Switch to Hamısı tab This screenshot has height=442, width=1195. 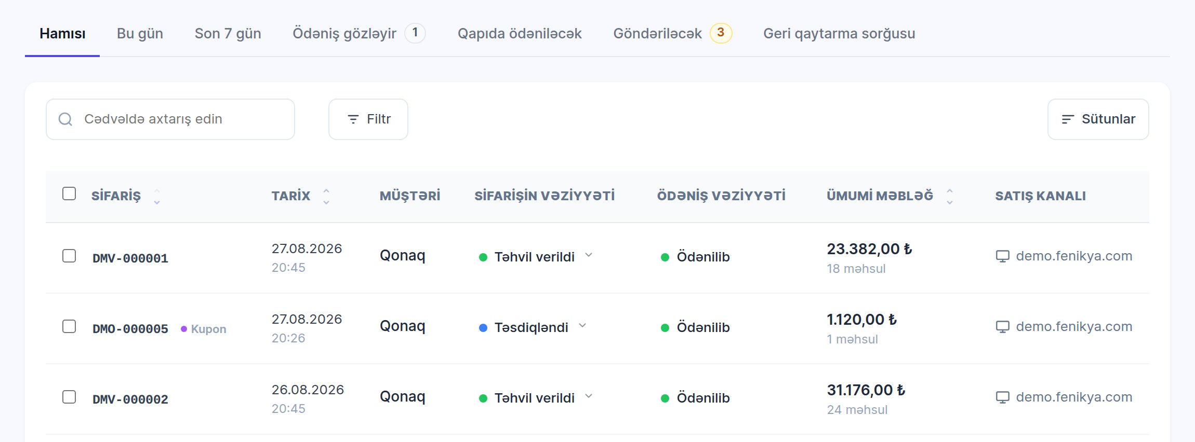[62, 34]
